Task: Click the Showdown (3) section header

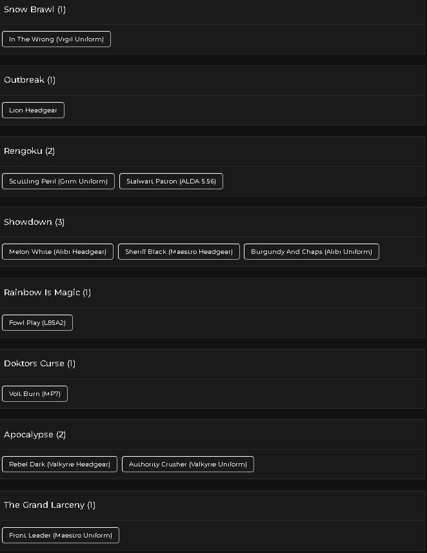Action: 212,222
